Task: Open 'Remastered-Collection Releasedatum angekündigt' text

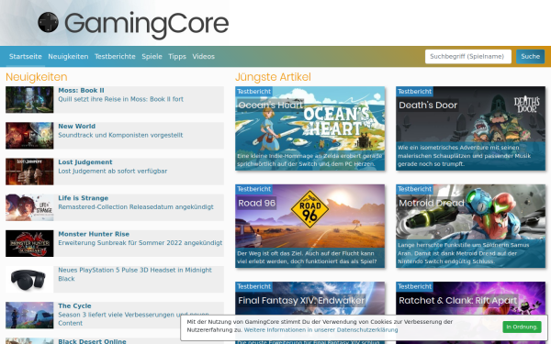Action: click(x=136, y=206)
